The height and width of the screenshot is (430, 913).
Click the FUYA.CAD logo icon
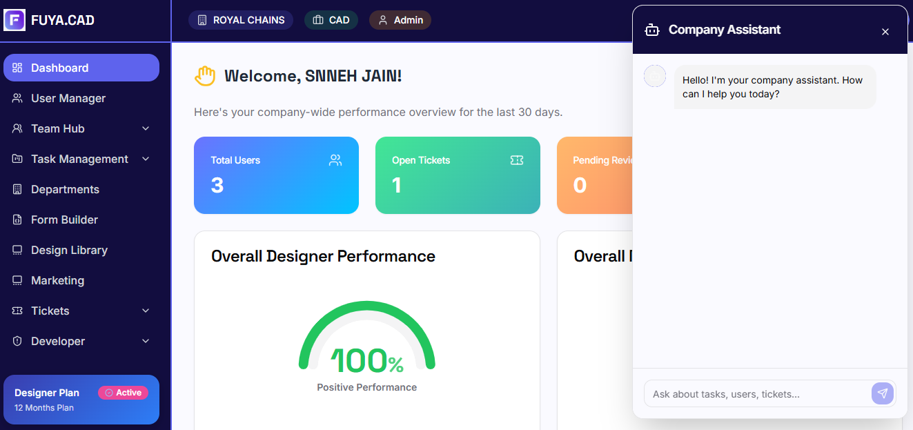[14, 20]
